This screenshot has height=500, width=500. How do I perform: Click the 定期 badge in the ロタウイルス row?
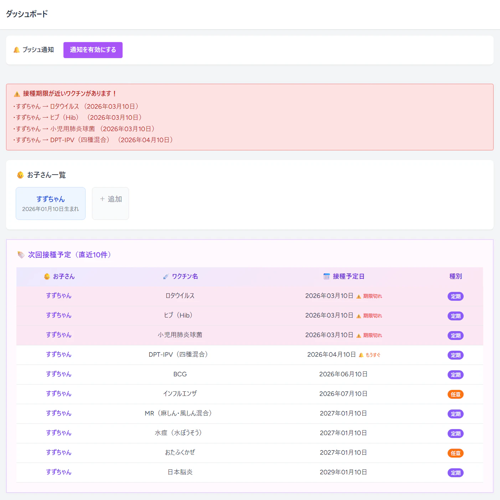coord(455,297)
